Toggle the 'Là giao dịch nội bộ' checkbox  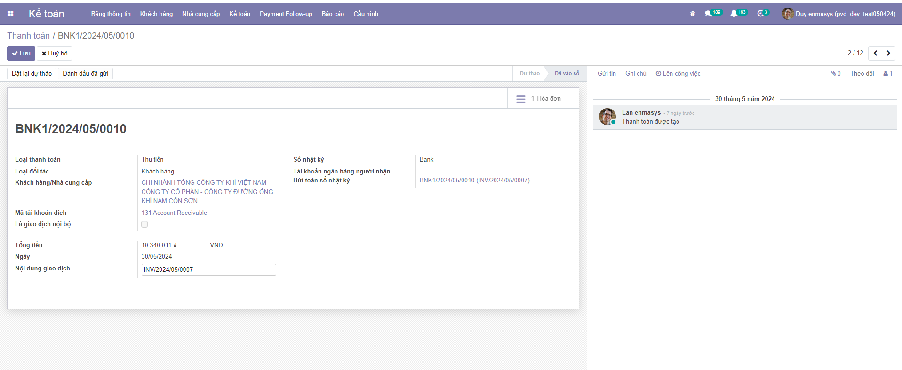(x=144, y=224)
